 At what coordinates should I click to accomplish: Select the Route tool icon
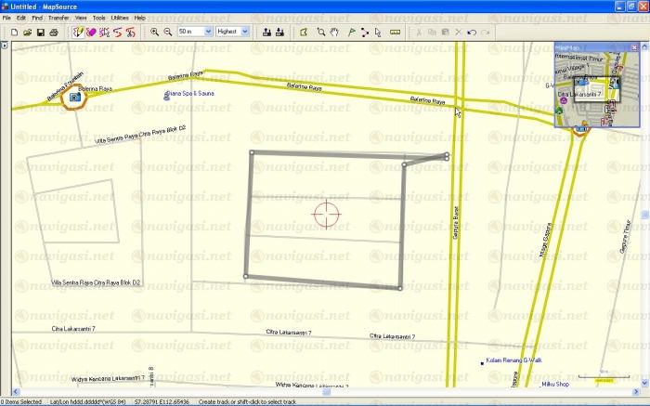coord(364,32)
